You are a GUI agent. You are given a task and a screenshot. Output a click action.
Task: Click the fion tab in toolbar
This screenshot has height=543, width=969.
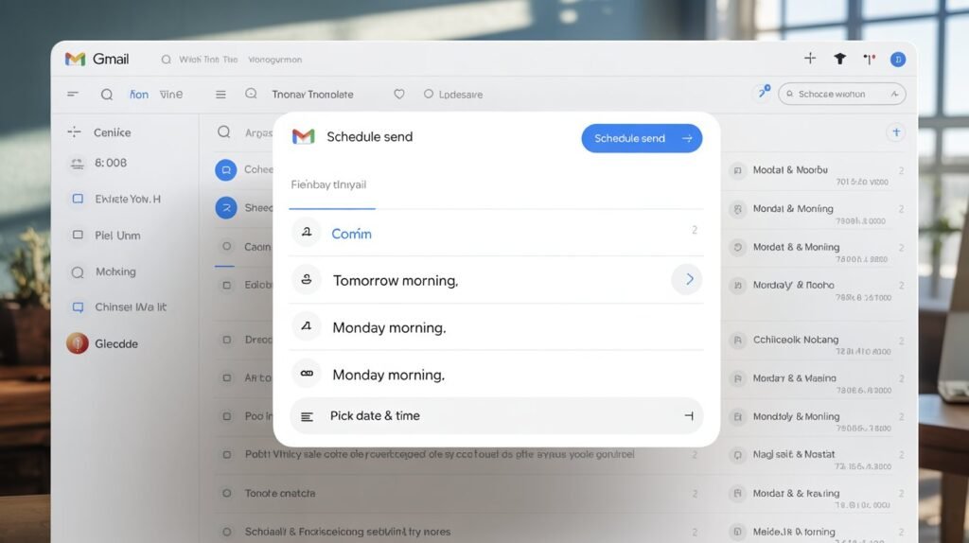[139, 95]
